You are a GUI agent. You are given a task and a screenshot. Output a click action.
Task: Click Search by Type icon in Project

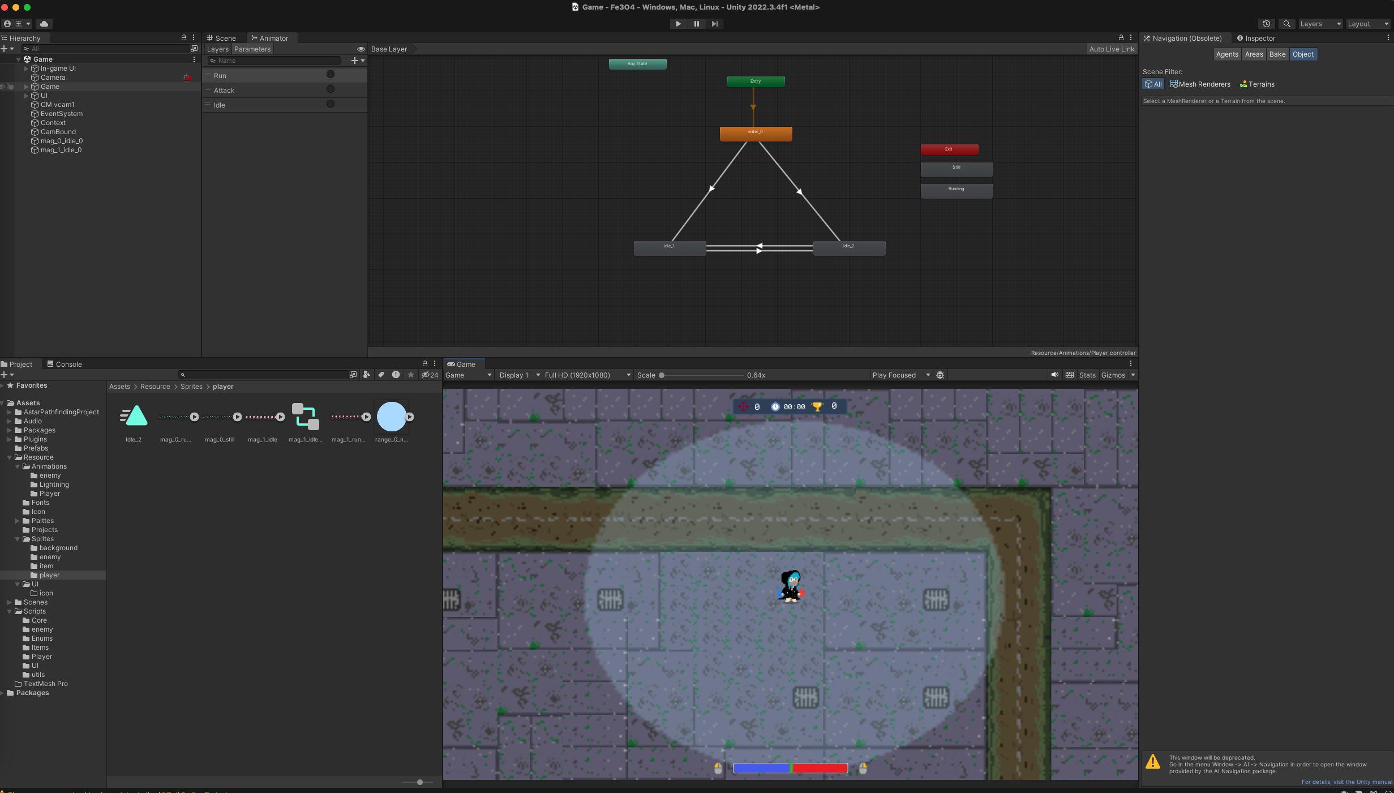(x=366, y=375)
